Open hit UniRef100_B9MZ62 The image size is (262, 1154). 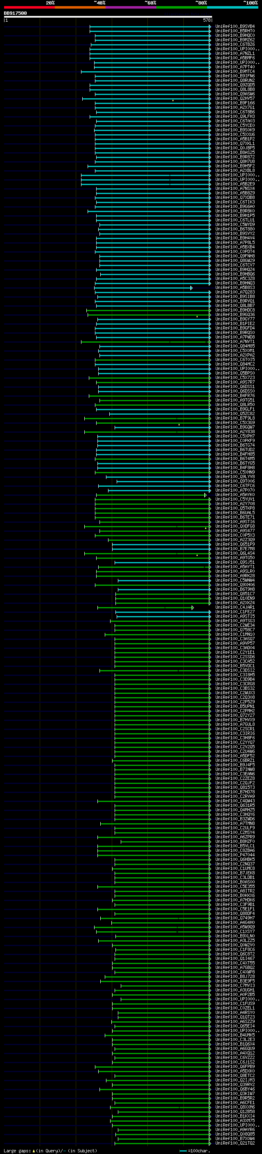coord(235,40)
